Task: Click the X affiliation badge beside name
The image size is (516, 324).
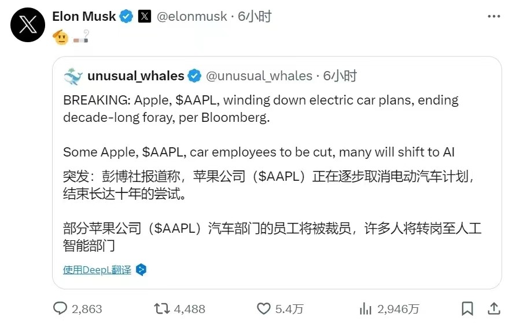Action: pos(145,17)
